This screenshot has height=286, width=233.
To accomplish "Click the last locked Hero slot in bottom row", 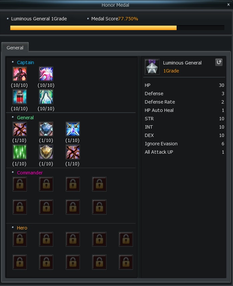I will coord(126,262).
